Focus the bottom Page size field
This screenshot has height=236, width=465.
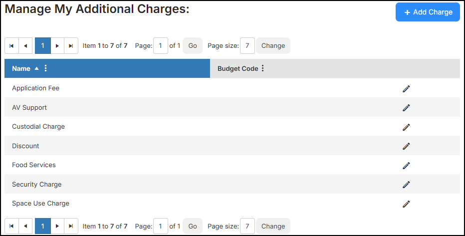pos(247,226)
